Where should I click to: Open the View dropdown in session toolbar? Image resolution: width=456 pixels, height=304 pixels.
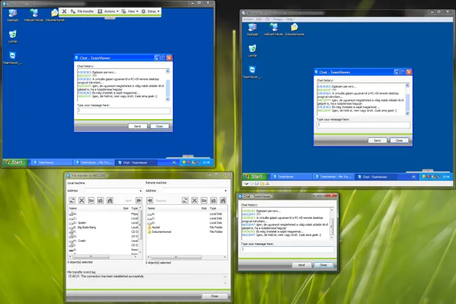pos(130,12)
